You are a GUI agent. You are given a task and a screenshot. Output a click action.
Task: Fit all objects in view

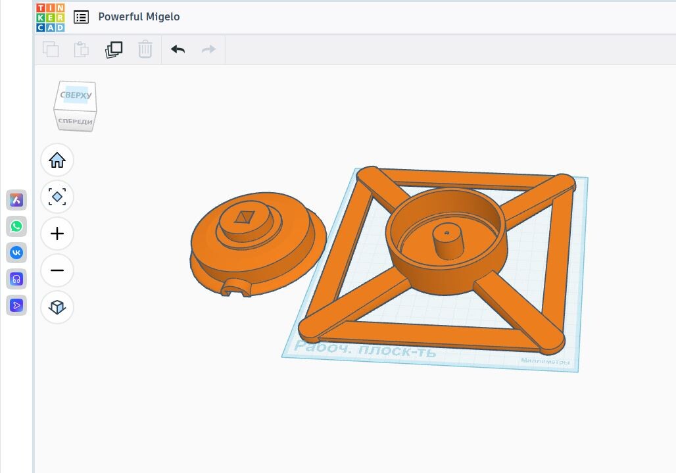[57, 197]
